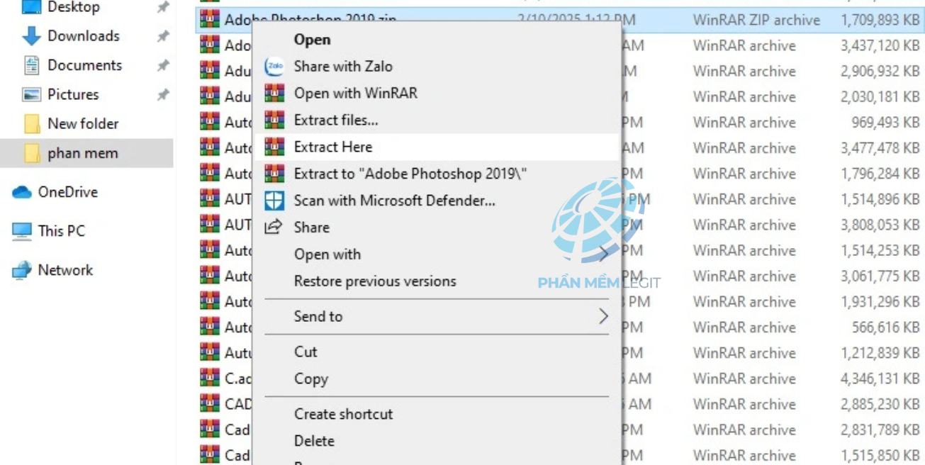Click the Downloads arrow icon in Quick access
The image size is (925, 465).
(x=31, y=36)
